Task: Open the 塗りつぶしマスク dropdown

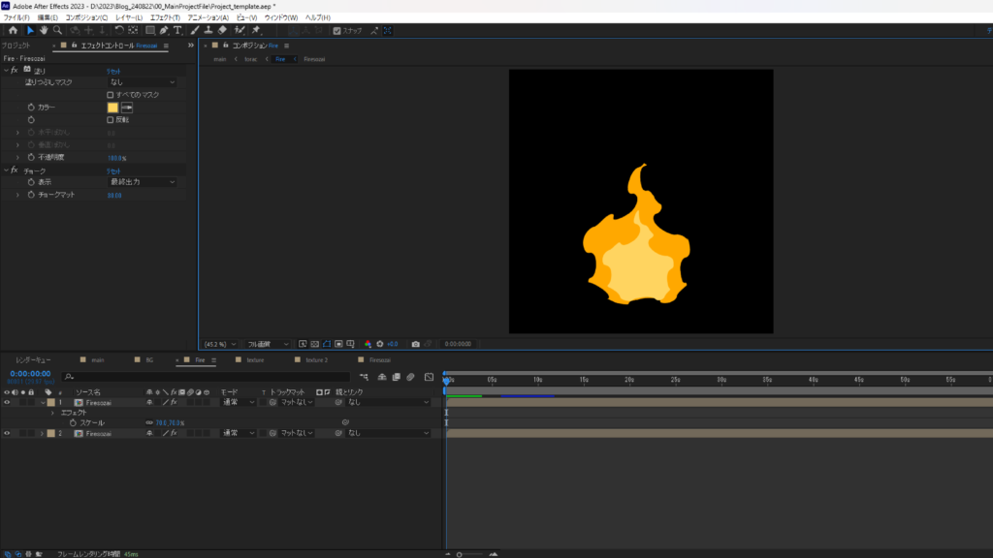Action: point(142,82)
